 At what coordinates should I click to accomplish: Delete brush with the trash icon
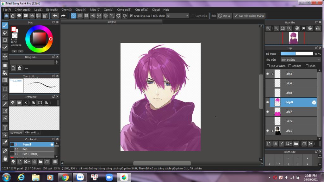pos(55,162)
